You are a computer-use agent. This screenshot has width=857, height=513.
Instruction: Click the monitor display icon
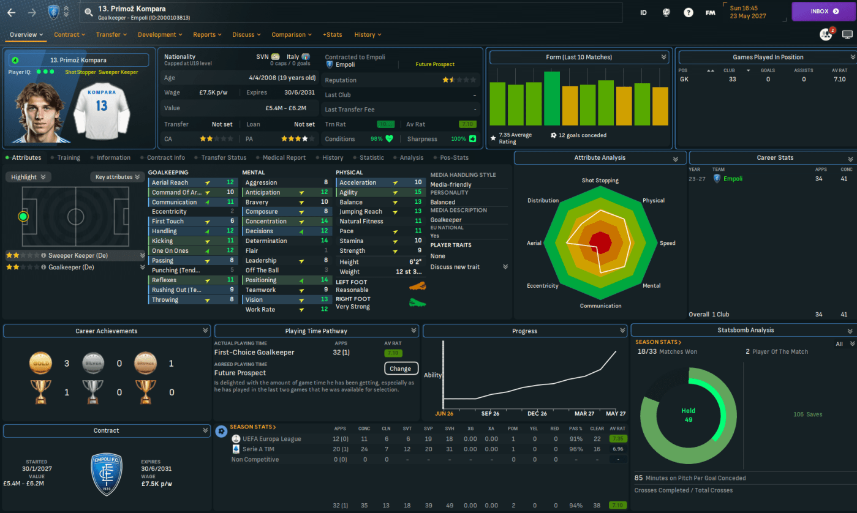[x=847, y=34]
